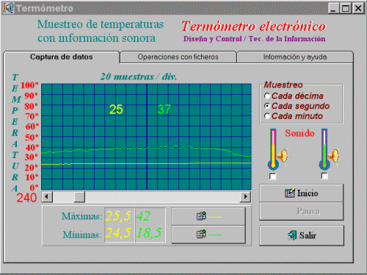The image size is (367, 275).
Task: Click the Termómetro app icon in title bar
Action: click(9, 8)
